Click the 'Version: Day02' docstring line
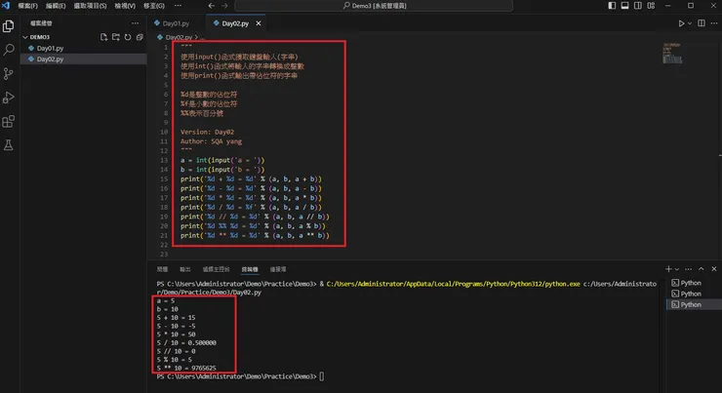 207,132
